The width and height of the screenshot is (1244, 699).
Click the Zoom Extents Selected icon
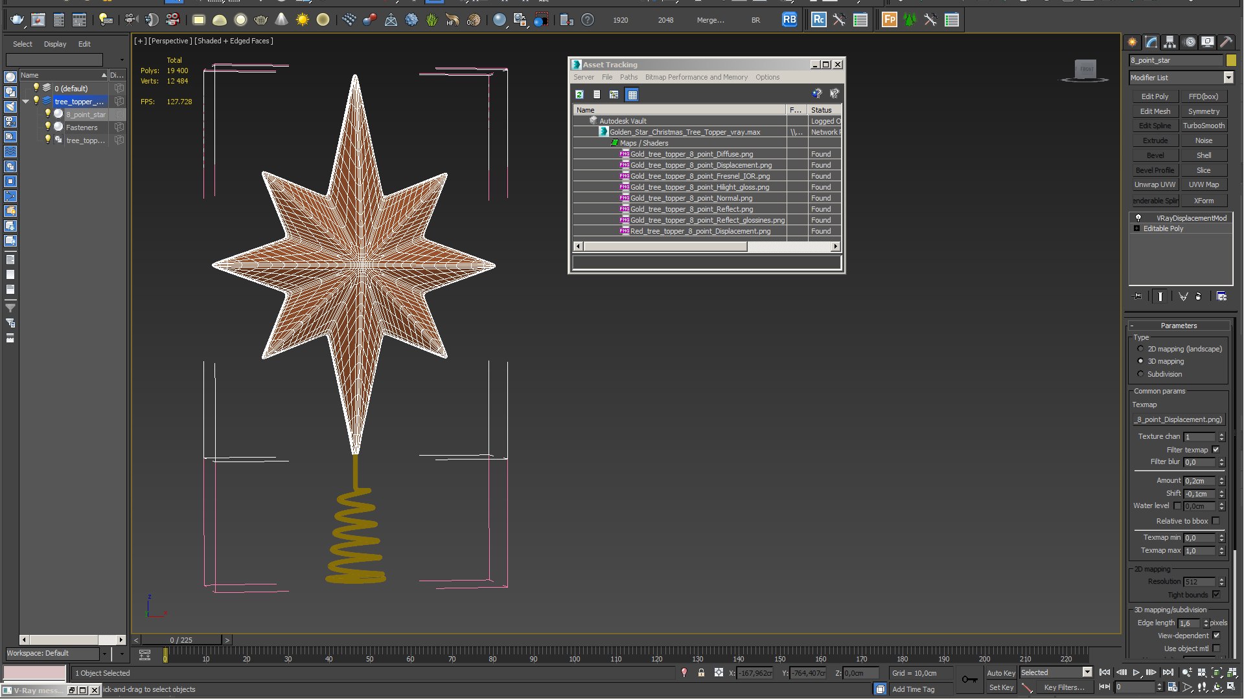(1217, 672)
